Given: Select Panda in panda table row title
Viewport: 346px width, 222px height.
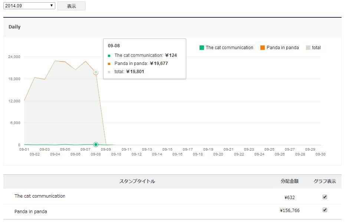Looking at the screenshot, I should tap(31, 211).
